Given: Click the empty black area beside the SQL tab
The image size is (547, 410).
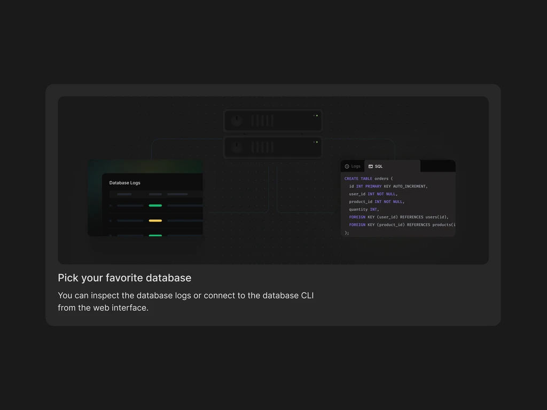Looking at the screenshot, I should tap(438, 166).
